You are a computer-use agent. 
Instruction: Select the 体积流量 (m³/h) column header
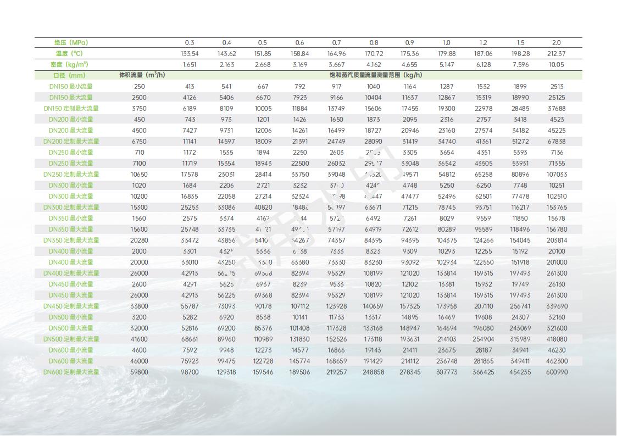coord(142,75)
